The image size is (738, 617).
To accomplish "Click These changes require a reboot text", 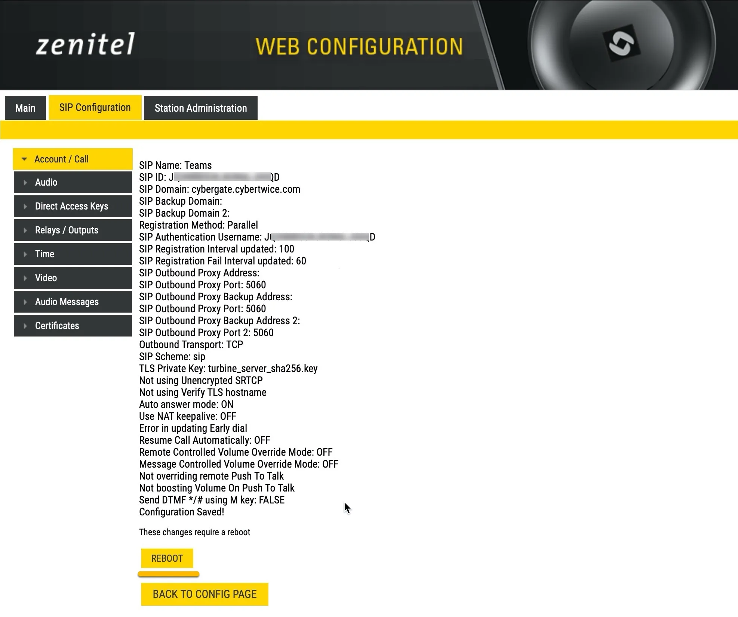I will (x=194, y=532).
